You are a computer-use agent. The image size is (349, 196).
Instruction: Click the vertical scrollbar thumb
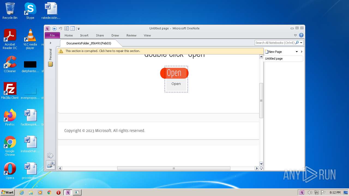point(261,100)
